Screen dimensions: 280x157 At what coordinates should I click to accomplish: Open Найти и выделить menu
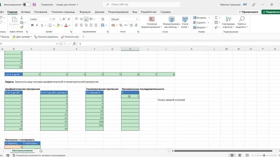click(x=241, y=22)
